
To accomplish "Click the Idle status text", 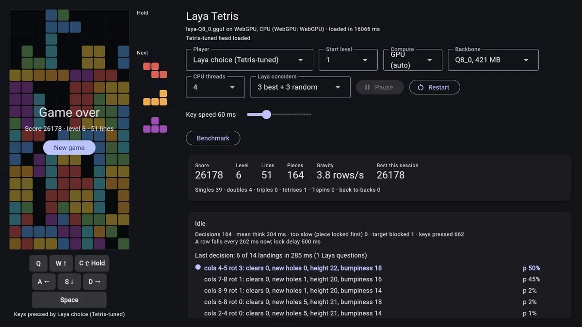I will click(x=200, y=224).
